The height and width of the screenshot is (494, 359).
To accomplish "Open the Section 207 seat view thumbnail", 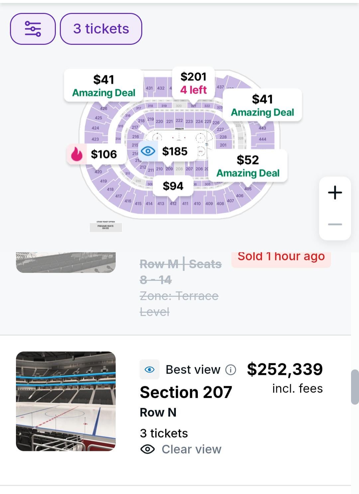I will click(66, 401).
